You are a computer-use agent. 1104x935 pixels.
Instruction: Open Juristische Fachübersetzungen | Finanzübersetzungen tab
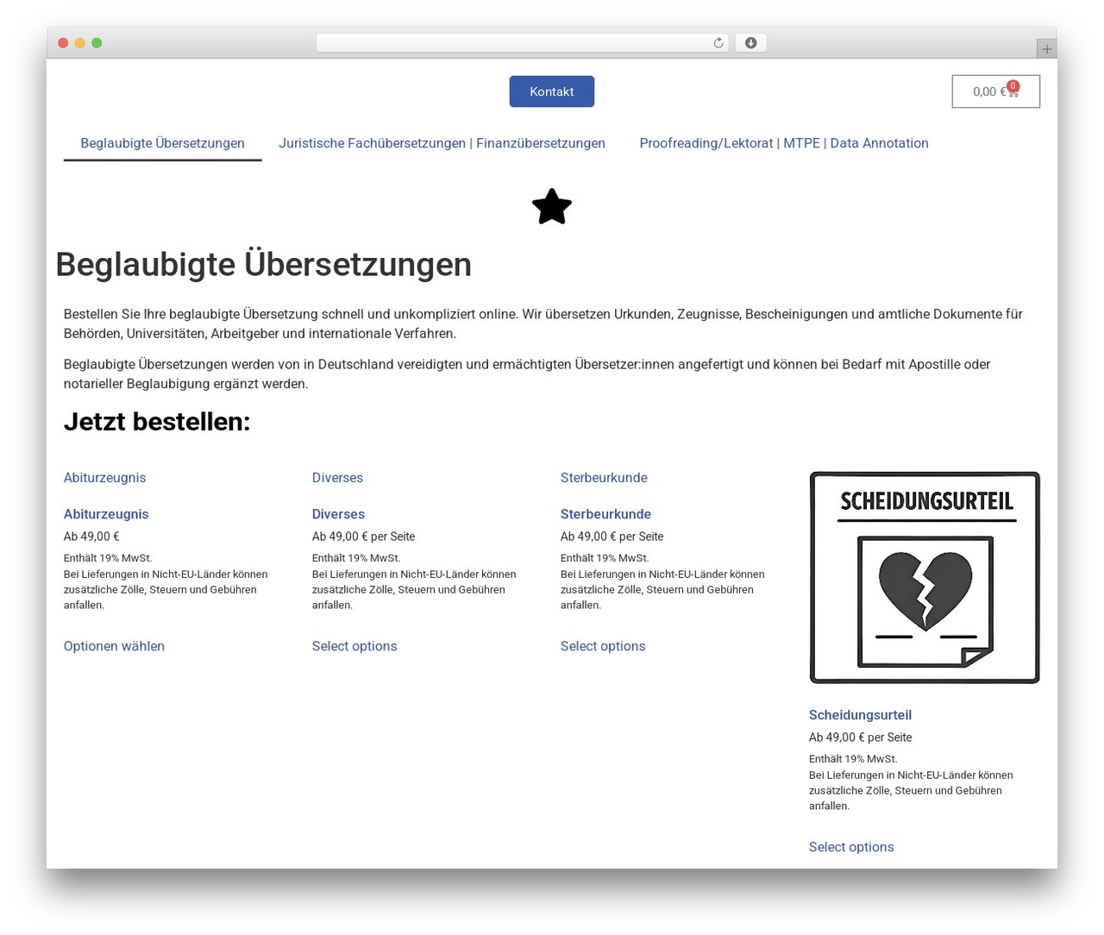(x=442, y=143)
